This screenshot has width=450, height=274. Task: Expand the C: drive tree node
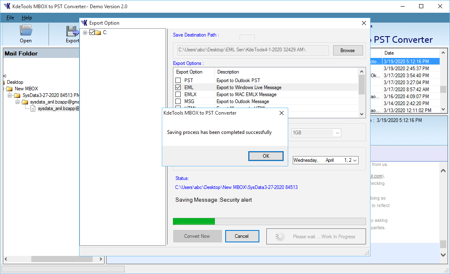point(85,32)
